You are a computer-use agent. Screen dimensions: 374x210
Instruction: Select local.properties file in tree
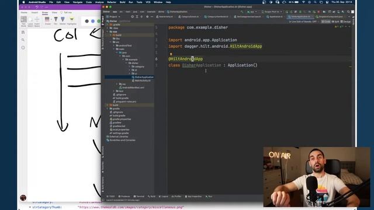119,129
